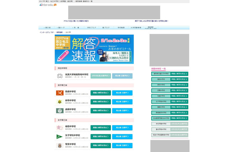228x152 pixels.
Task: Select 大学受験情報 in the navigation bar
Action: 136,27
